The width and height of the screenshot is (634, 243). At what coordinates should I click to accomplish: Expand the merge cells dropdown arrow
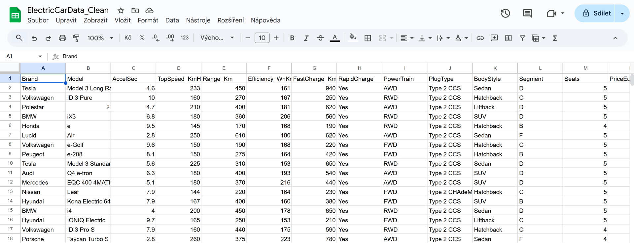(392, 38)
